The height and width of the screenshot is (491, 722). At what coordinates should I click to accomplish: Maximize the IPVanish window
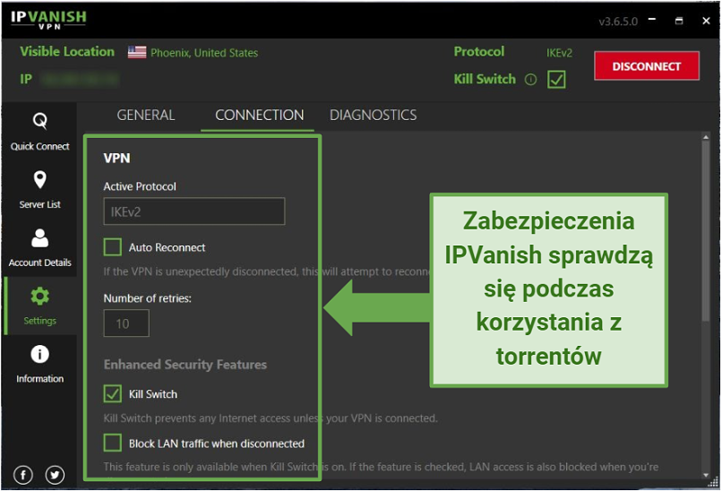(x=679, y=21)
